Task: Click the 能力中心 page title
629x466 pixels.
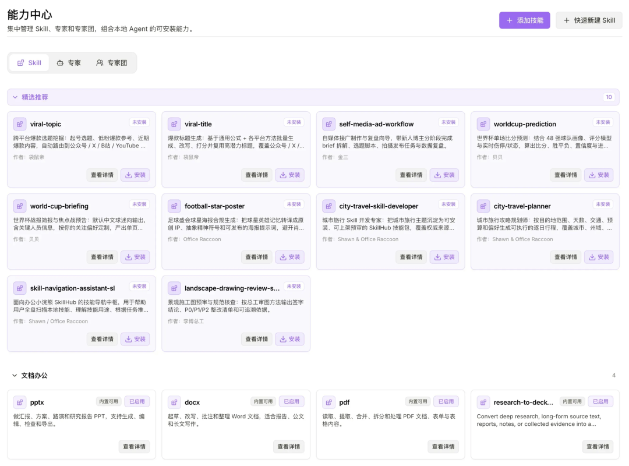Action: (x=30, y=15)
